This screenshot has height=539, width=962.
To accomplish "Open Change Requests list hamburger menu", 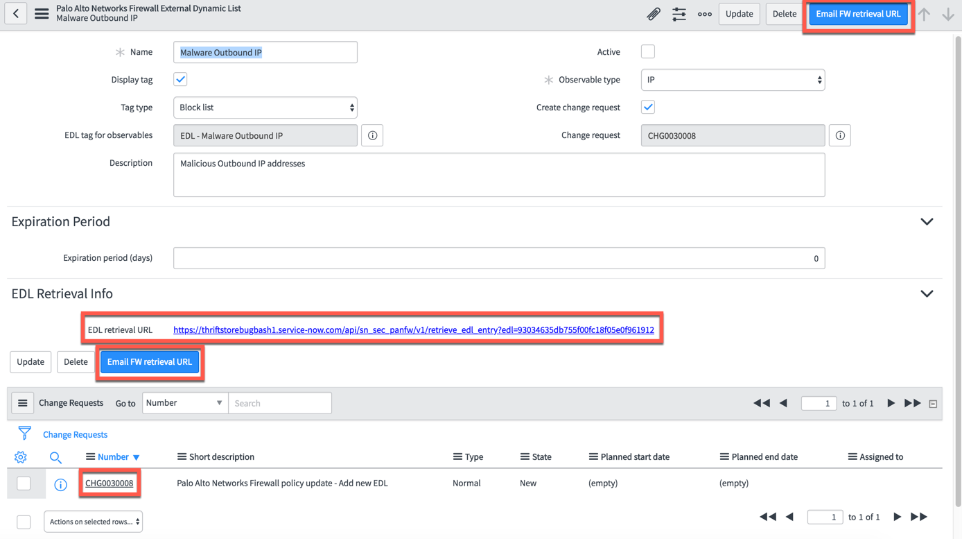I will 22,403.
